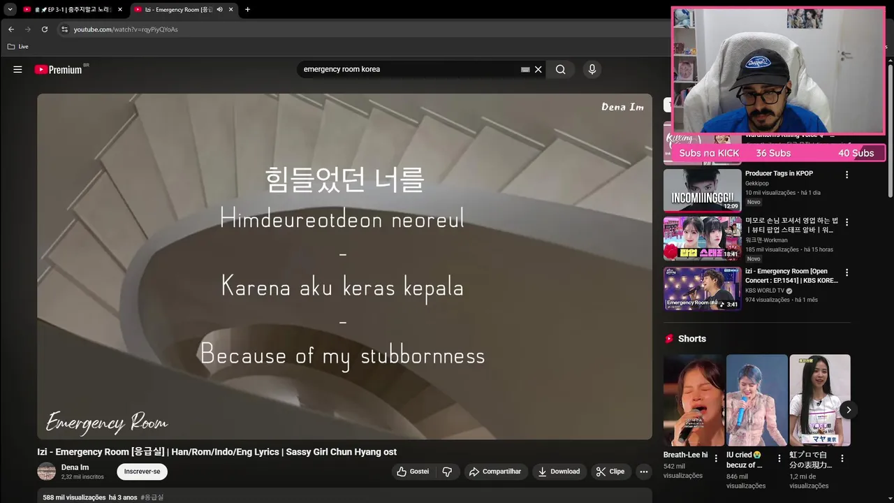Open options for Japanese-titled short

pyautogui.click(x=842, y=459)
